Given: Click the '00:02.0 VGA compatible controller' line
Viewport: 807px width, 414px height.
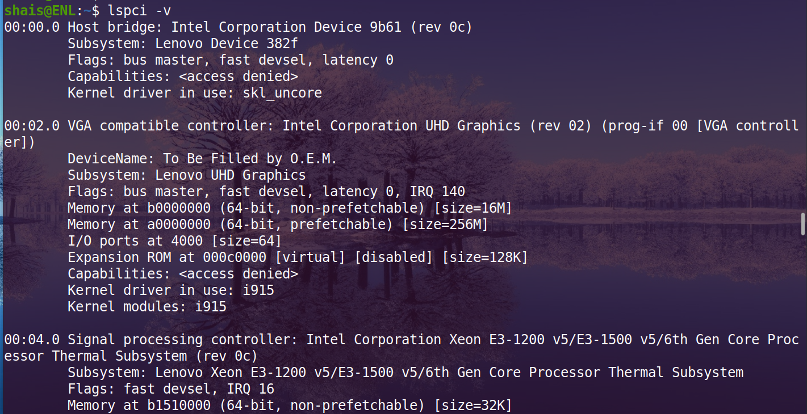Looking at the screenshot, I should click(402, 134).
